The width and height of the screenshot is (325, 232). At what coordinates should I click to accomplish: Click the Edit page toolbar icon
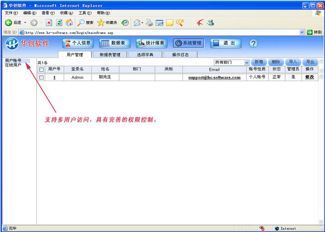pyautogui.click(x=159, y=22)
